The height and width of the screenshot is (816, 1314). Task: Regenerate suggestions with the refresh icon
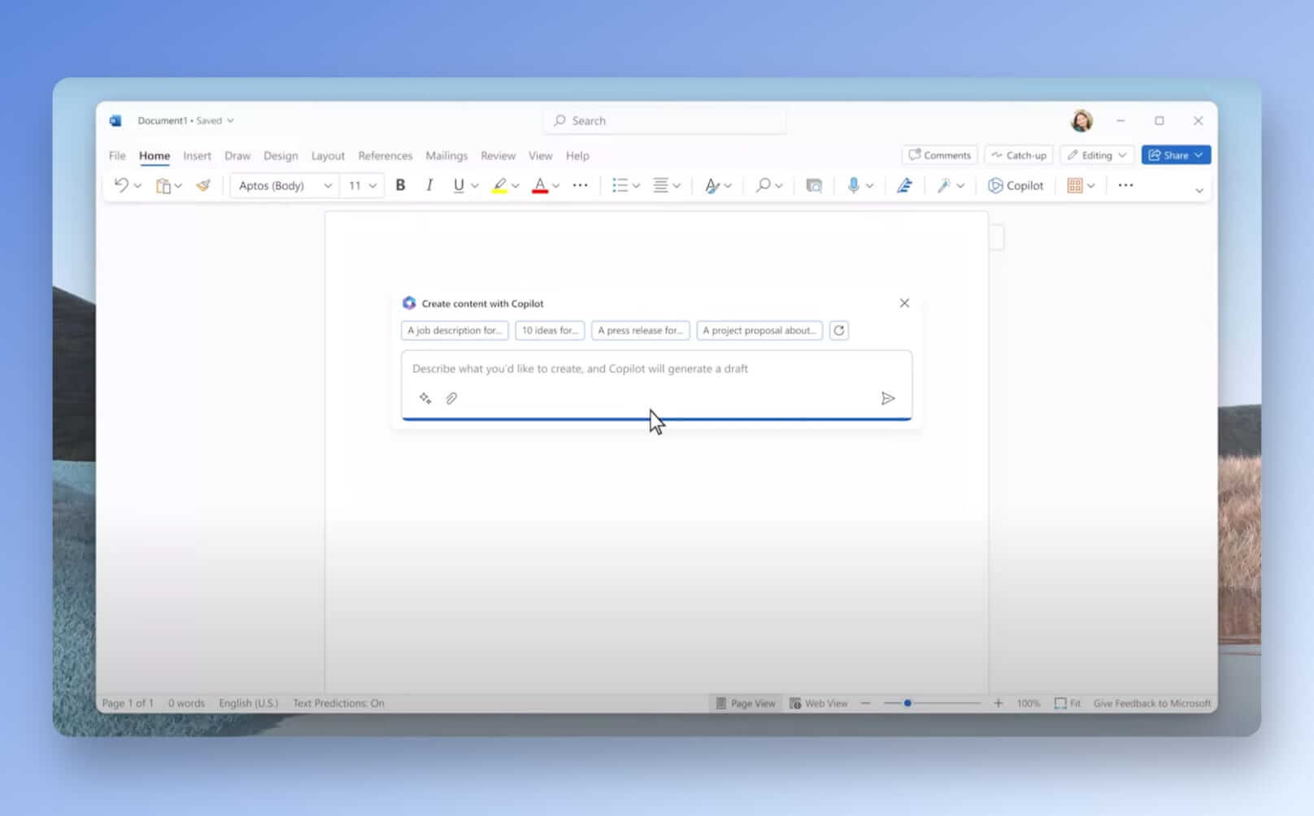[x=838, y=330]
